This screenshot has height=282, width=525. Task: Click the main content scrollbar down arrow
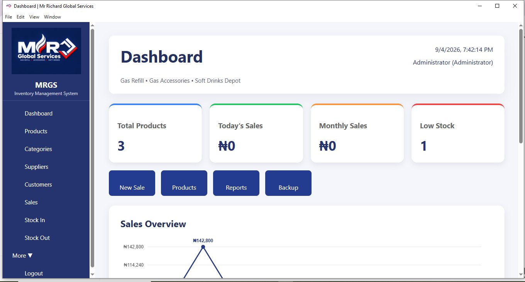pos(521,274)
